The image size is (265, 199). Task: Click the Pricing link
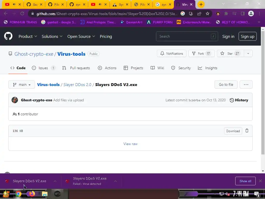pos(106,36)
